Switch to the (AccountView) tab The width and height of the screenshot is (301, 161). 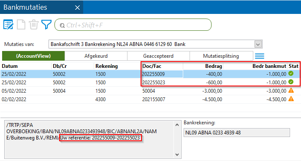[33, 56]
